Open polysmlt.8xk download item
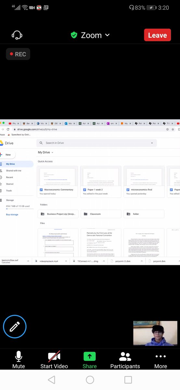 click(157, 261)
